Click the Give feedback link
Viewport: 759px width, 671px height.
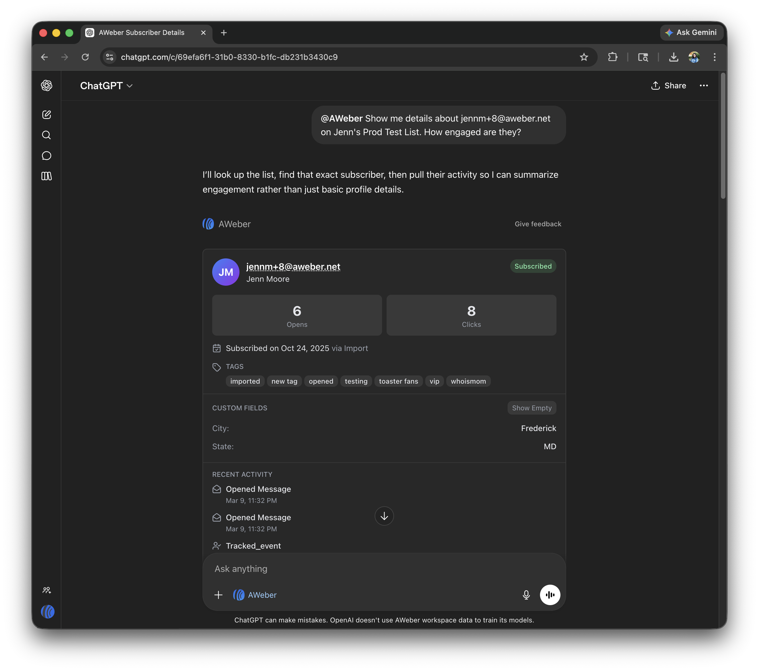[x=538, y=224]
